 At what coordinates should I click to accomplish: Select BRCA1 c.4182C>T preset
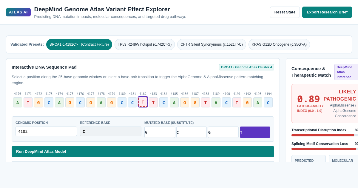click(79, 44)
